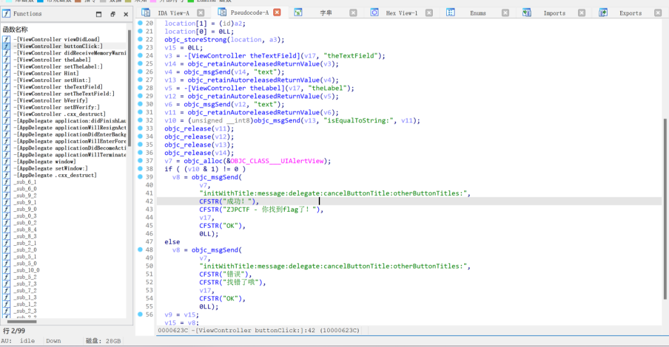Click the 0000623C address status line
This screenshot has width=669, height=347.
(x=259, y=330)
